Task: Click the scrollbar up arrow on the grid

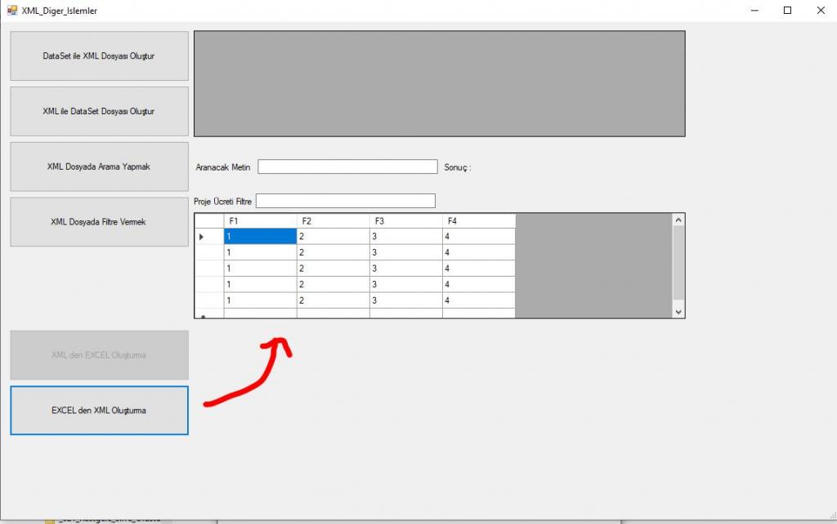Action: 678,219
